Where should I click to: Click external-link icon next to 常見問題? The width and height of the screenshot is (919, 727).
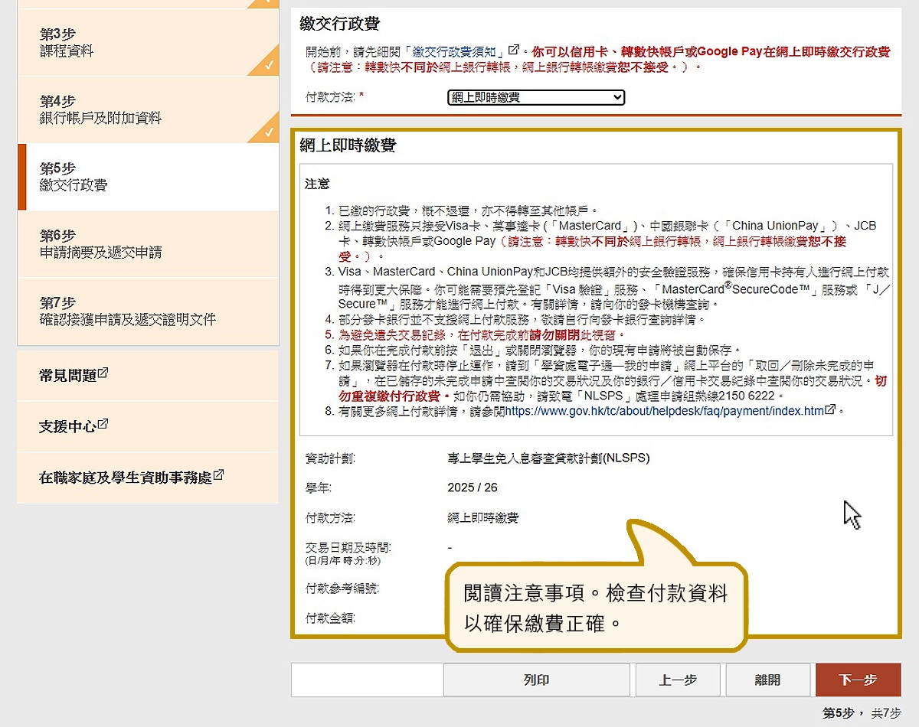coord(103,373)
